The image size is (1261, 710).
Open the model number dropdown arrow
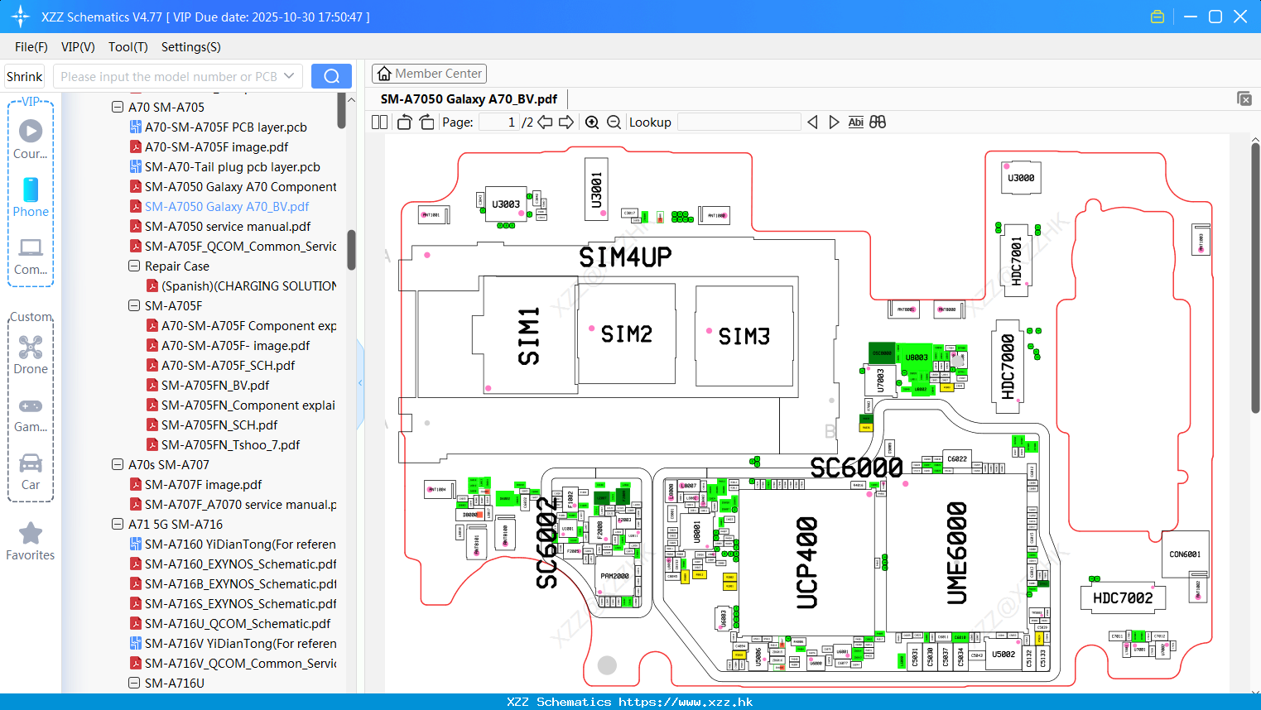(x=289, y=76)
